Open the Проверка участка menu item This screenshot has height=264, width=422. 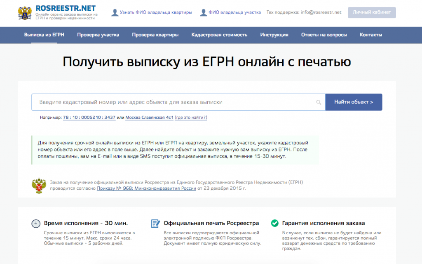point(98,35)
